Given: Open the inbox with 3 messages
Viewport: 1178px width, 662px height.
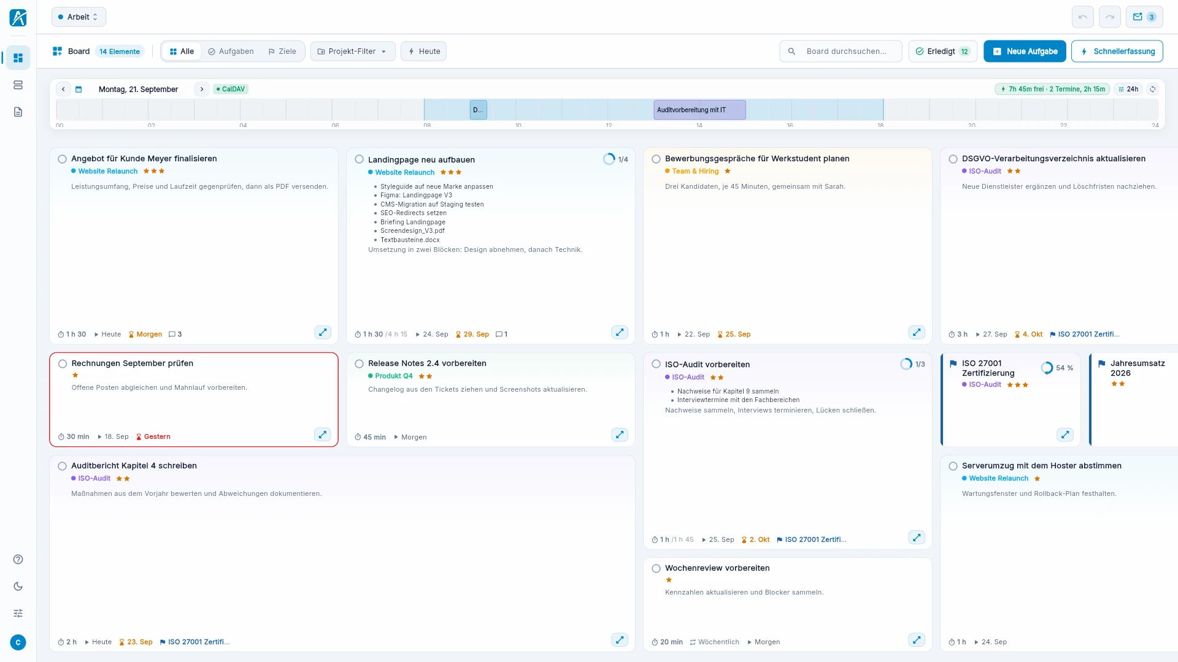Looking at the screenshot, I should point(1144,17).
